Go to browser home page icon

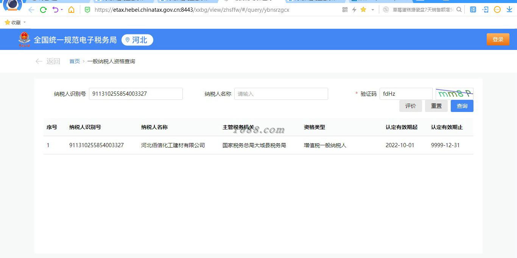(71, 10)
